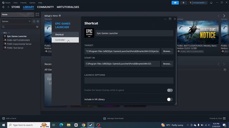Open Task View in the taskbar
Image resolution: width=229 pixels, height=128 pixels.
[x=54, y=125]
